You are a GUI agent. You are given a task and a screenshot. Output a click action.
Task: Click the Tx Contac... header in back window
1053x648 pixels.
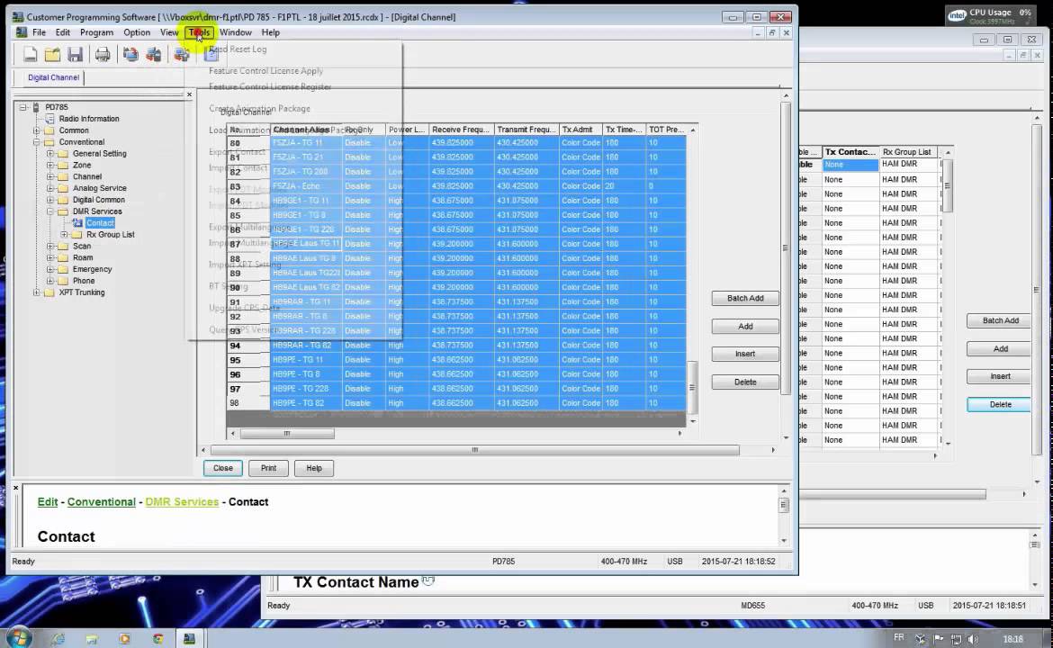coord(850,152)
